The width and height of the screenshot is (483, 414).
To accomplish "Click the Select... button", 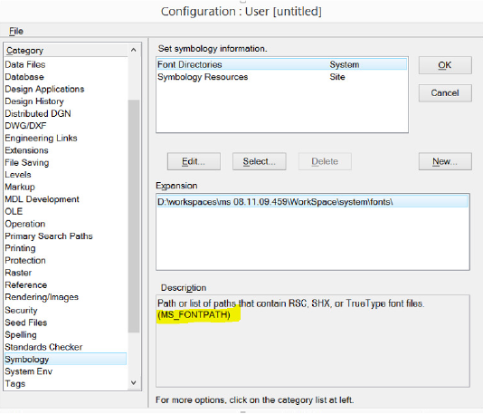I will point(259,161).
